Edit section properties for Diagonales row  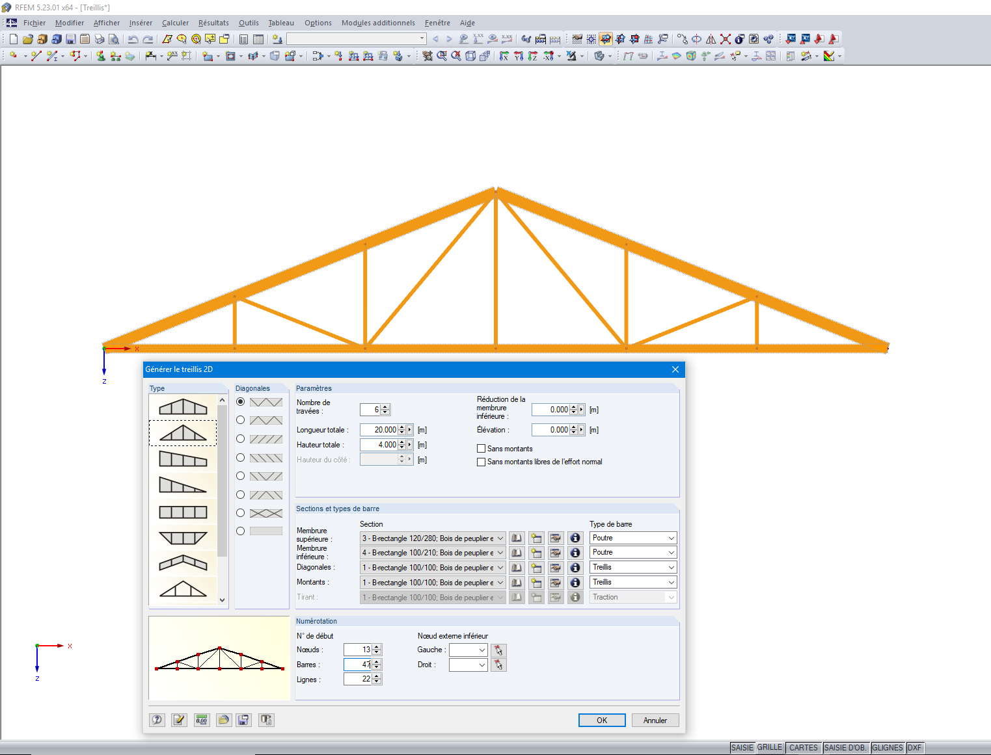coord(556,568)
